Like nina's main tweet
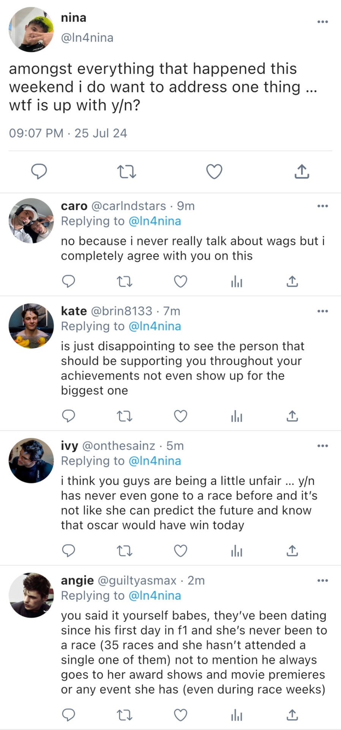The height and width of the screenshot is (730, 341). (x=214, y=171)
